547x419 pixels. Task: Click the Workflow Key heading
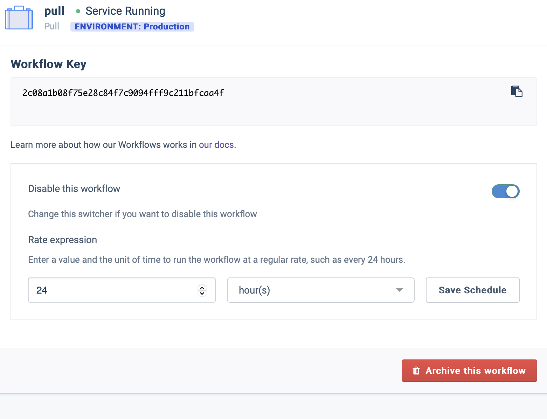pos(48,64)
